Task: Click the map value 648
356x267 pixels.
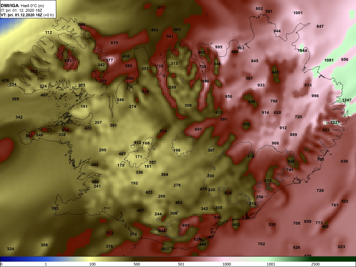Action: 162,231
